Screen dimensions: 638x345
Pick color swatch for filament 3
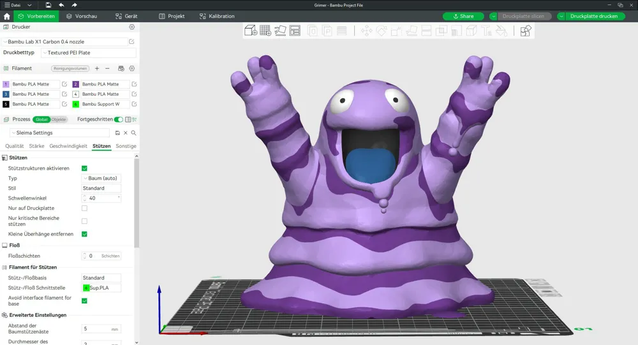tap(6, 94)
